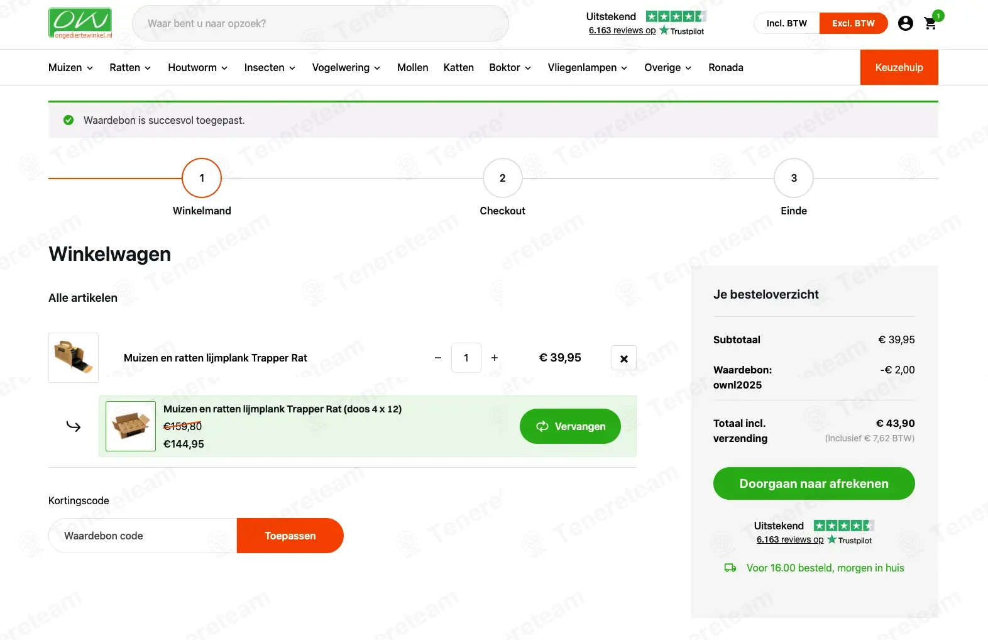
Task: Click Voor 16.00 besteld, morgen in huis
Action: [825, 568]
